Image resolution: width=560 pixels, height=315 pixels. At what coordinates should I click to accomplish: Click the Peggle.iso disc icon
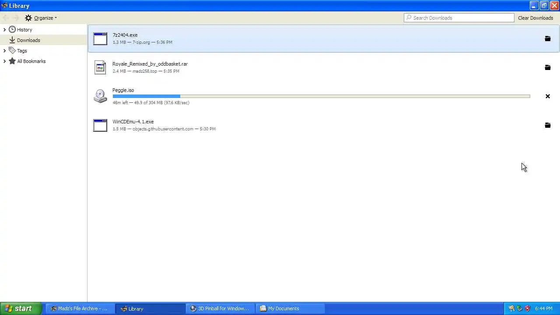[100, 96]
